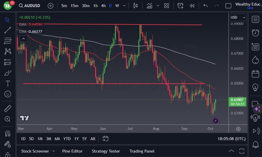Select the brush drawing tool
Screen dimensions: 262x157
point(8,73)
